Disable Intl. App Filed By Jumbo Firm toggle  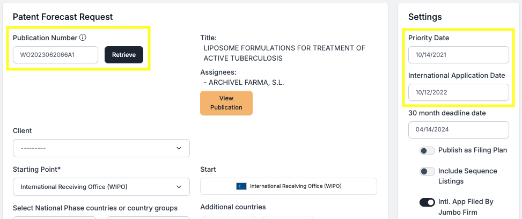427,202
